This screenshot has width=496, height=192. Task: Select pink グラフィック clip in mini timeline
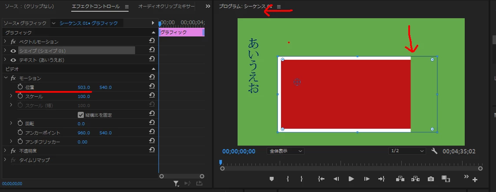(x=182, y=32)
